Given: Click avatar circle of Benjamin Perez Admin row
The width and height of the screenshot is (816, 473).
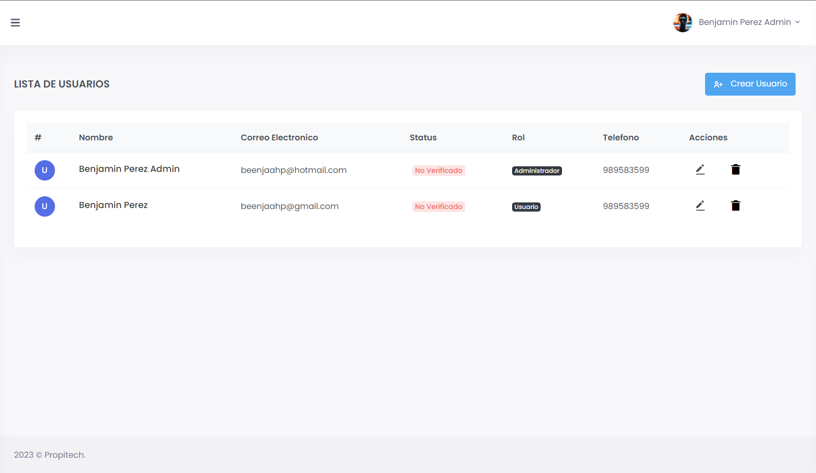Looking at the screenshot, I should 45,170.
